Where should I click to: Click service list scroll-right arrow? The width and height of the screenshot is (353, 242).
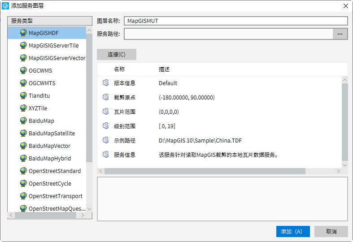point(83,215)
